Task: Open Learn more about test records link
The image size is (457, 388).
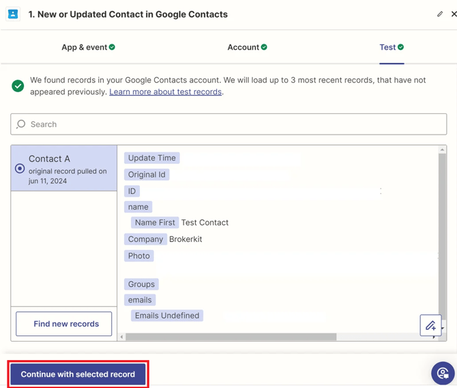Action: 165,92
